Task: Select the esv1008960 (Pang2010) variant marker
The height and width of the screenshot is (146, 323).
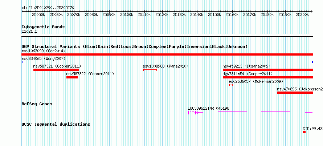Action: (150, 70)
